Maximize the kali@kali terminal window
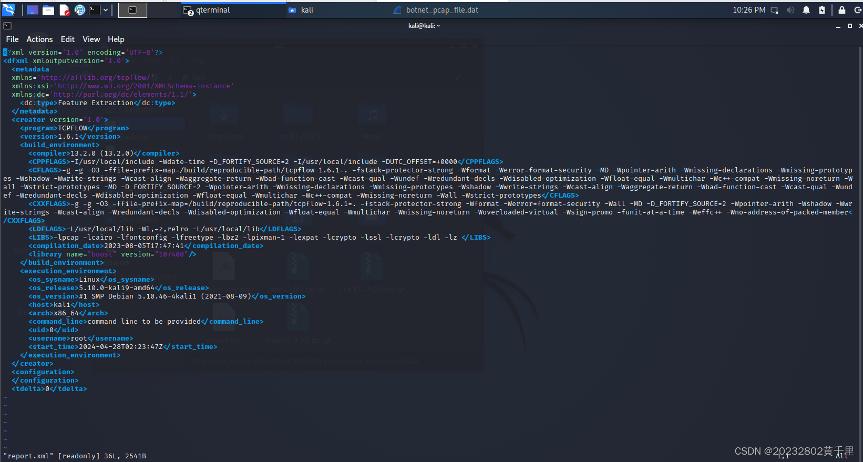This screenshot has width=863, height=462. pos(850,26)
